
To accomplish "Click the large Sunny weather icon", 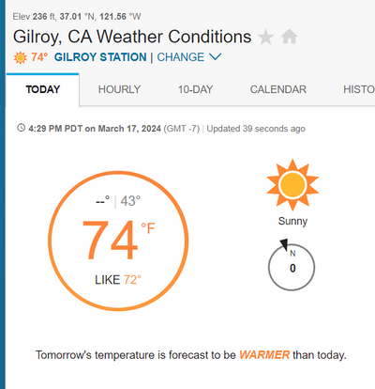I will tap(292, 185).
